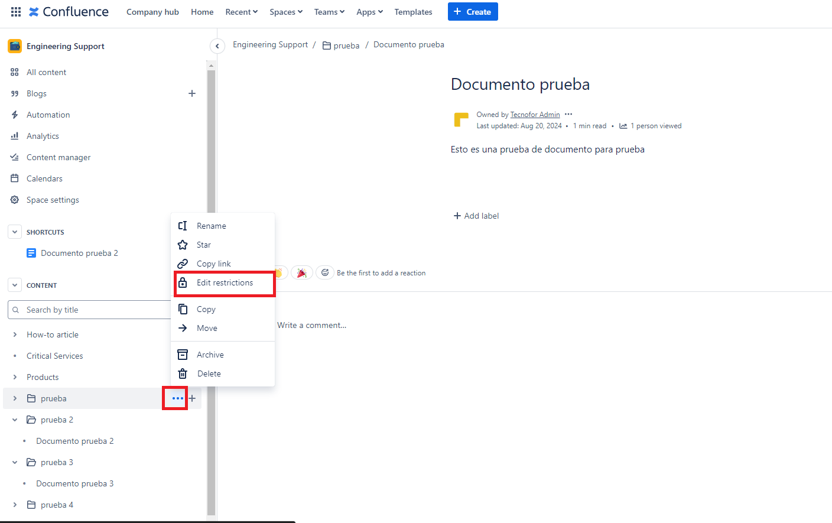Collapse the prueba 2 folder
The width and height of the screenshot is (832, 523).
click(15, 420)
